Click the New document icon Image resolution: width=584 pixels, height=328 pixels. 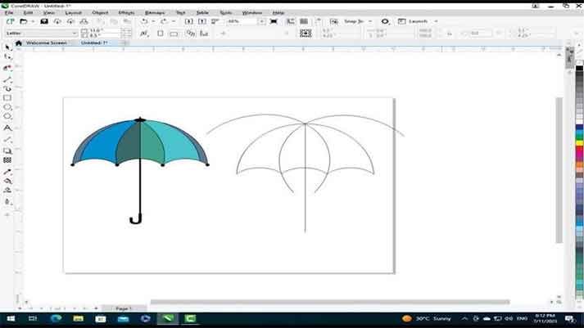coord(10,21)
